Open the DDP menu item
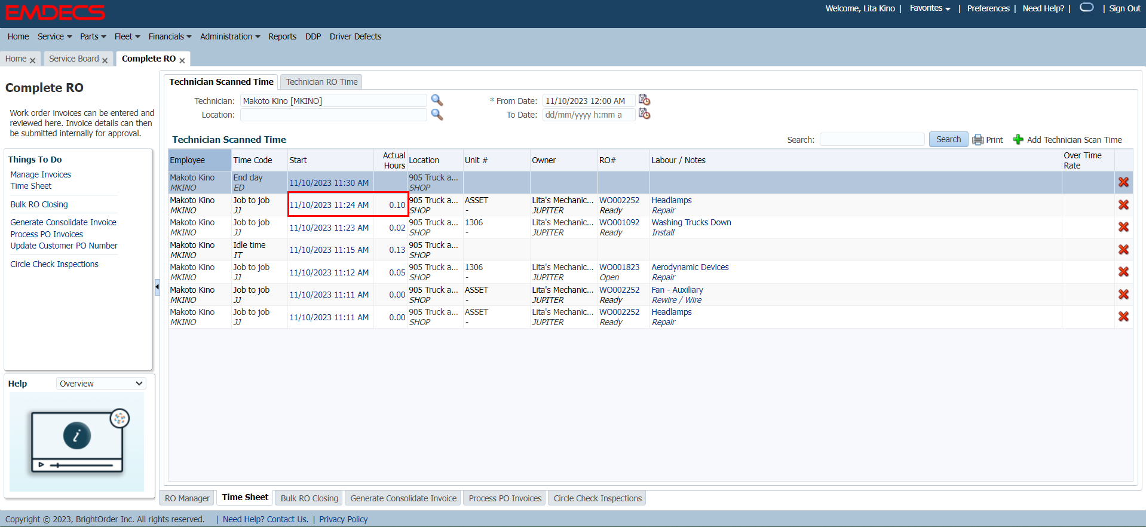Viewport: 1146px width, 527px height. pyautogui.click(x=313, y=36)
